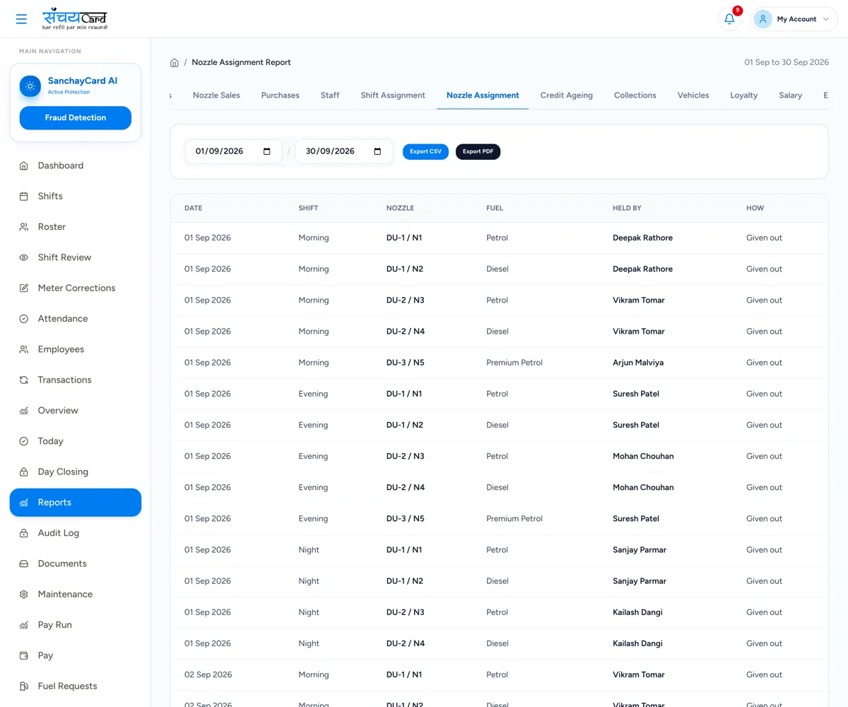Click the Transactions refresh icon

click(24, 380)
